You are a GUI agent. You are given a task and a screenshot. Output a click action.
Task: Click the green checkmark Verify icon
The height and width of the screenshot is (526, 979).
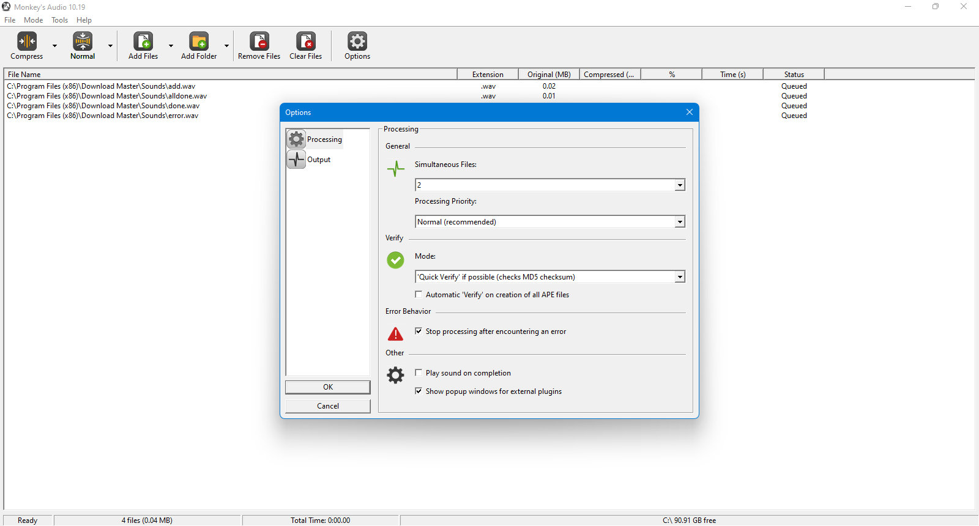396,260
